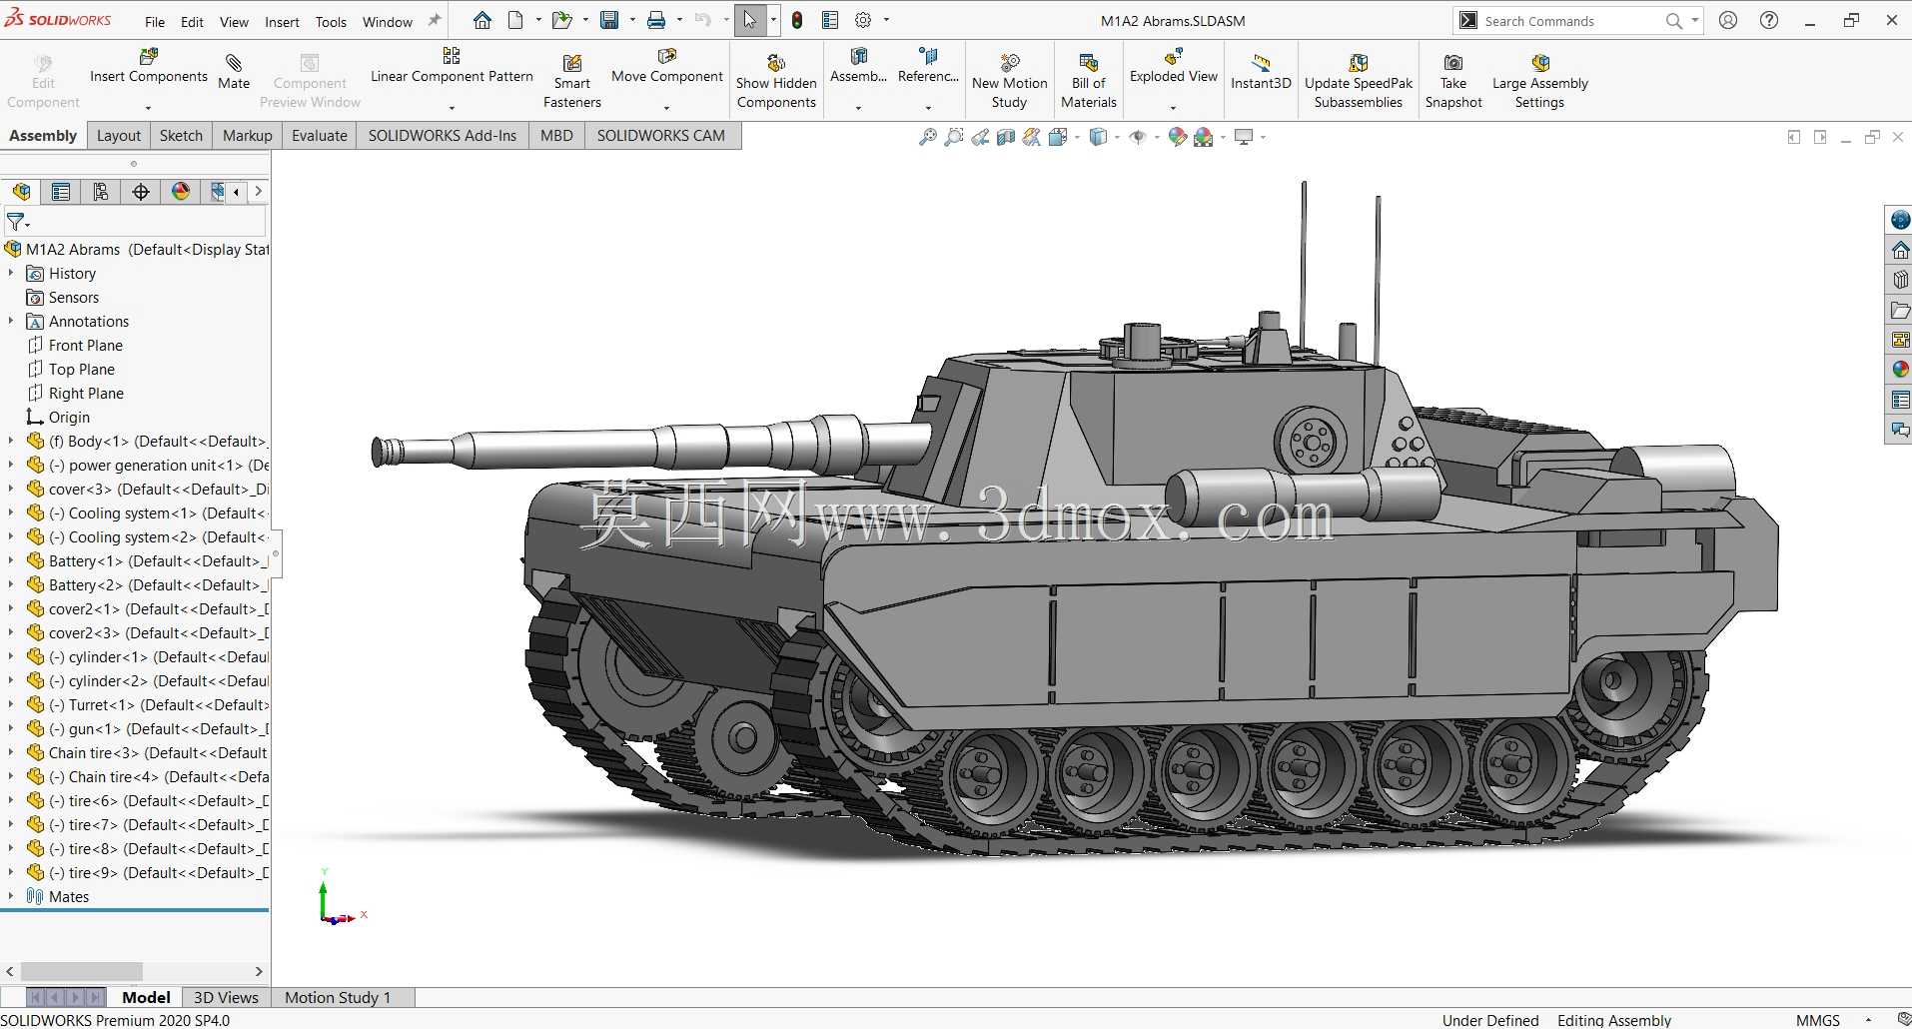Expand the Annotations tree node
Image resolution: width=1912 pixels, height=1029 pixels.
(11, 321)
